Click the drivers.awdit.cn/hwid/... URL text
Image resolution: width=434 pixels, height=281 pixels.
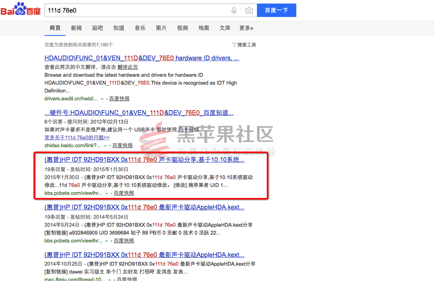click(71, 98)
